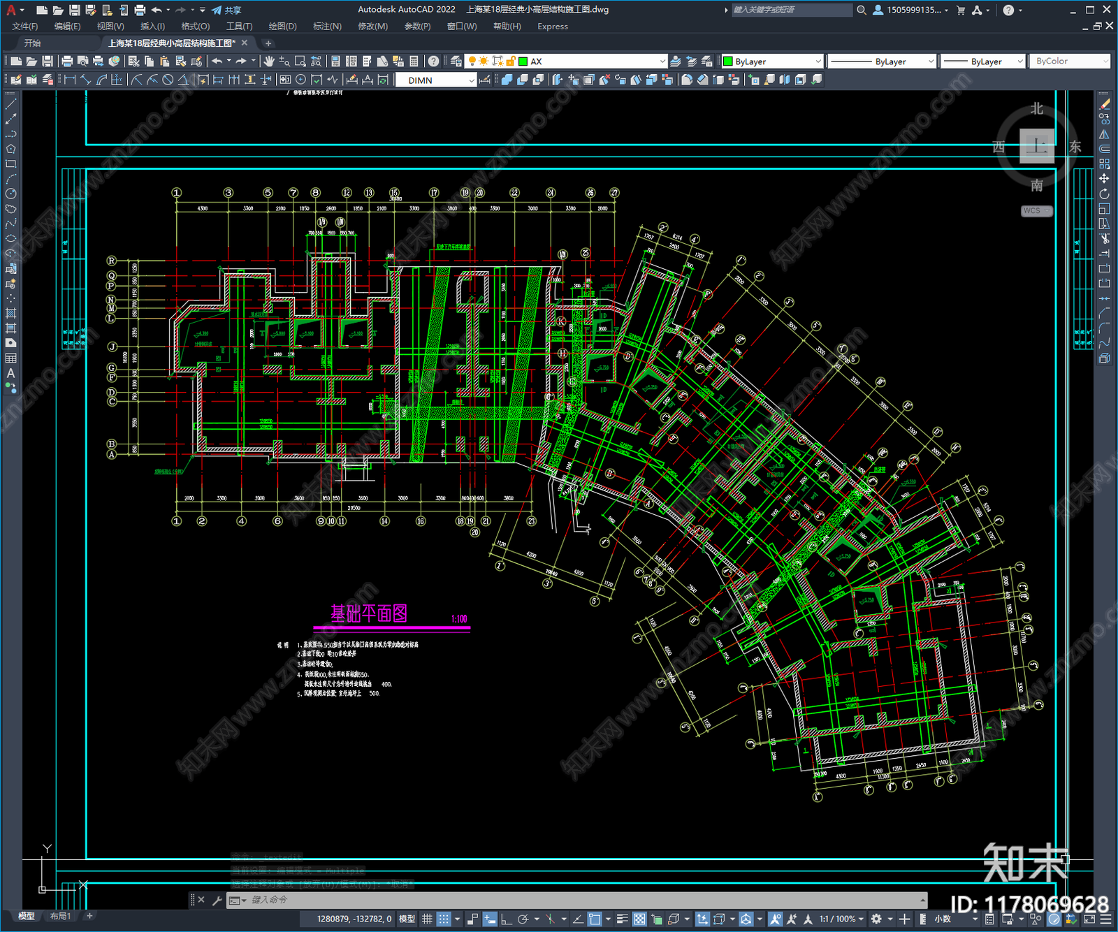Switch to the 布局1 layout tab
1118x932 pixels.
click(60, 916)
